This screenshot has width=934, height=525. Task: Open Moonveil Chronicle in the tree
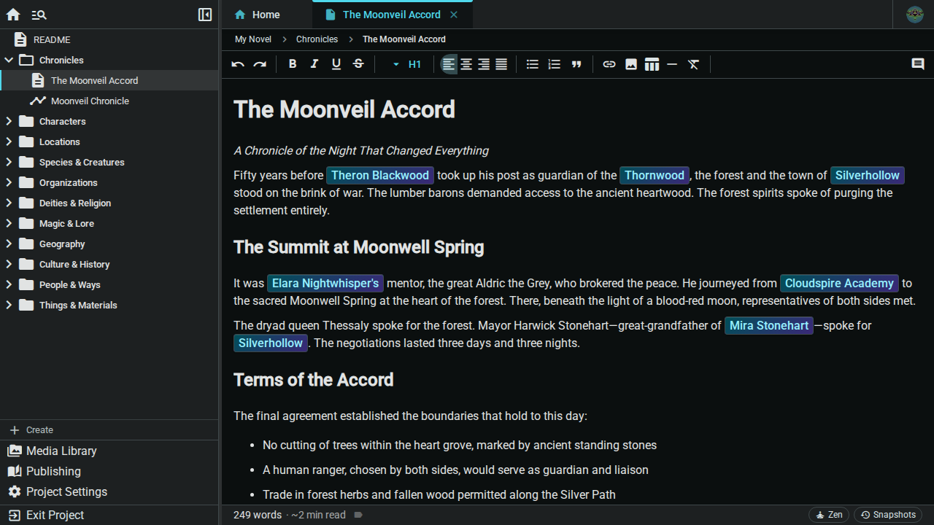click(109, 101)
